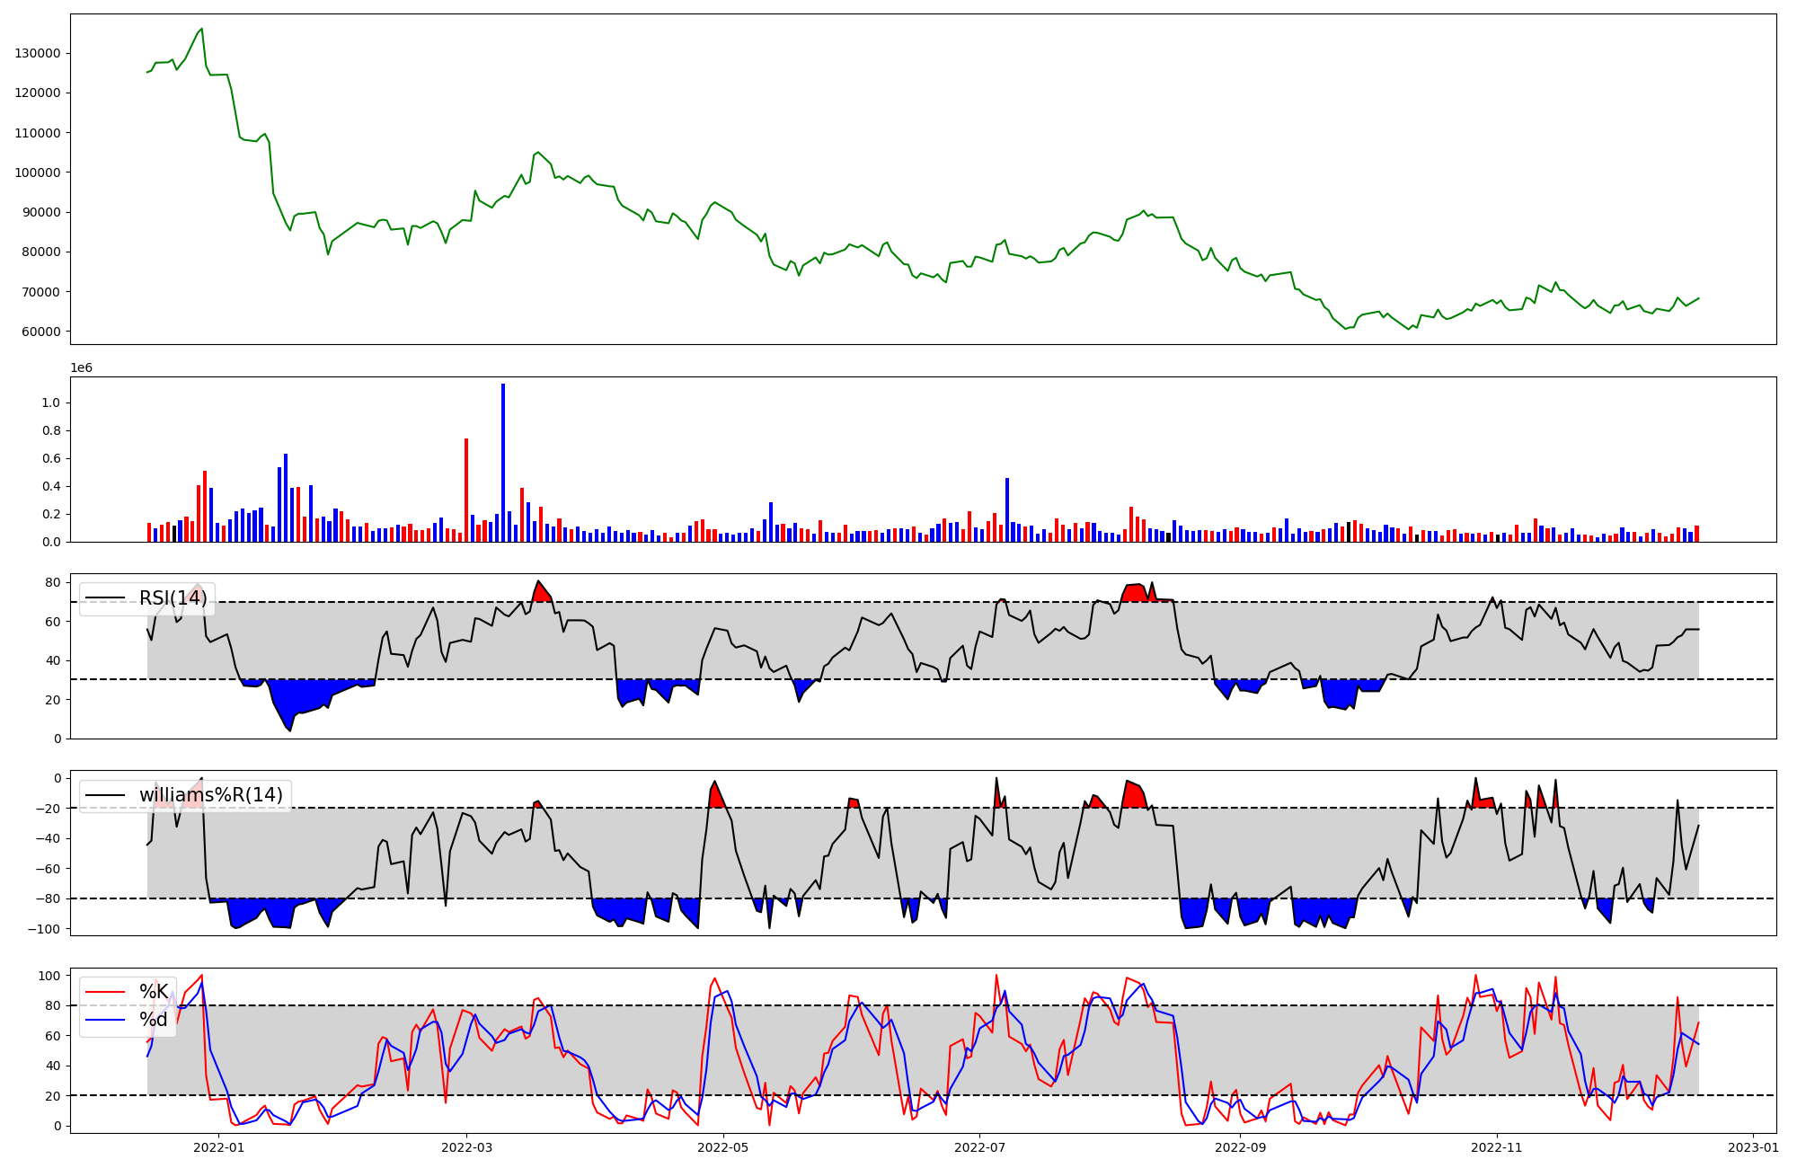Viewport: 1797px width, 1168px height.
Task: Click the williams%R(14) legend label
Action: pos(211,795)
